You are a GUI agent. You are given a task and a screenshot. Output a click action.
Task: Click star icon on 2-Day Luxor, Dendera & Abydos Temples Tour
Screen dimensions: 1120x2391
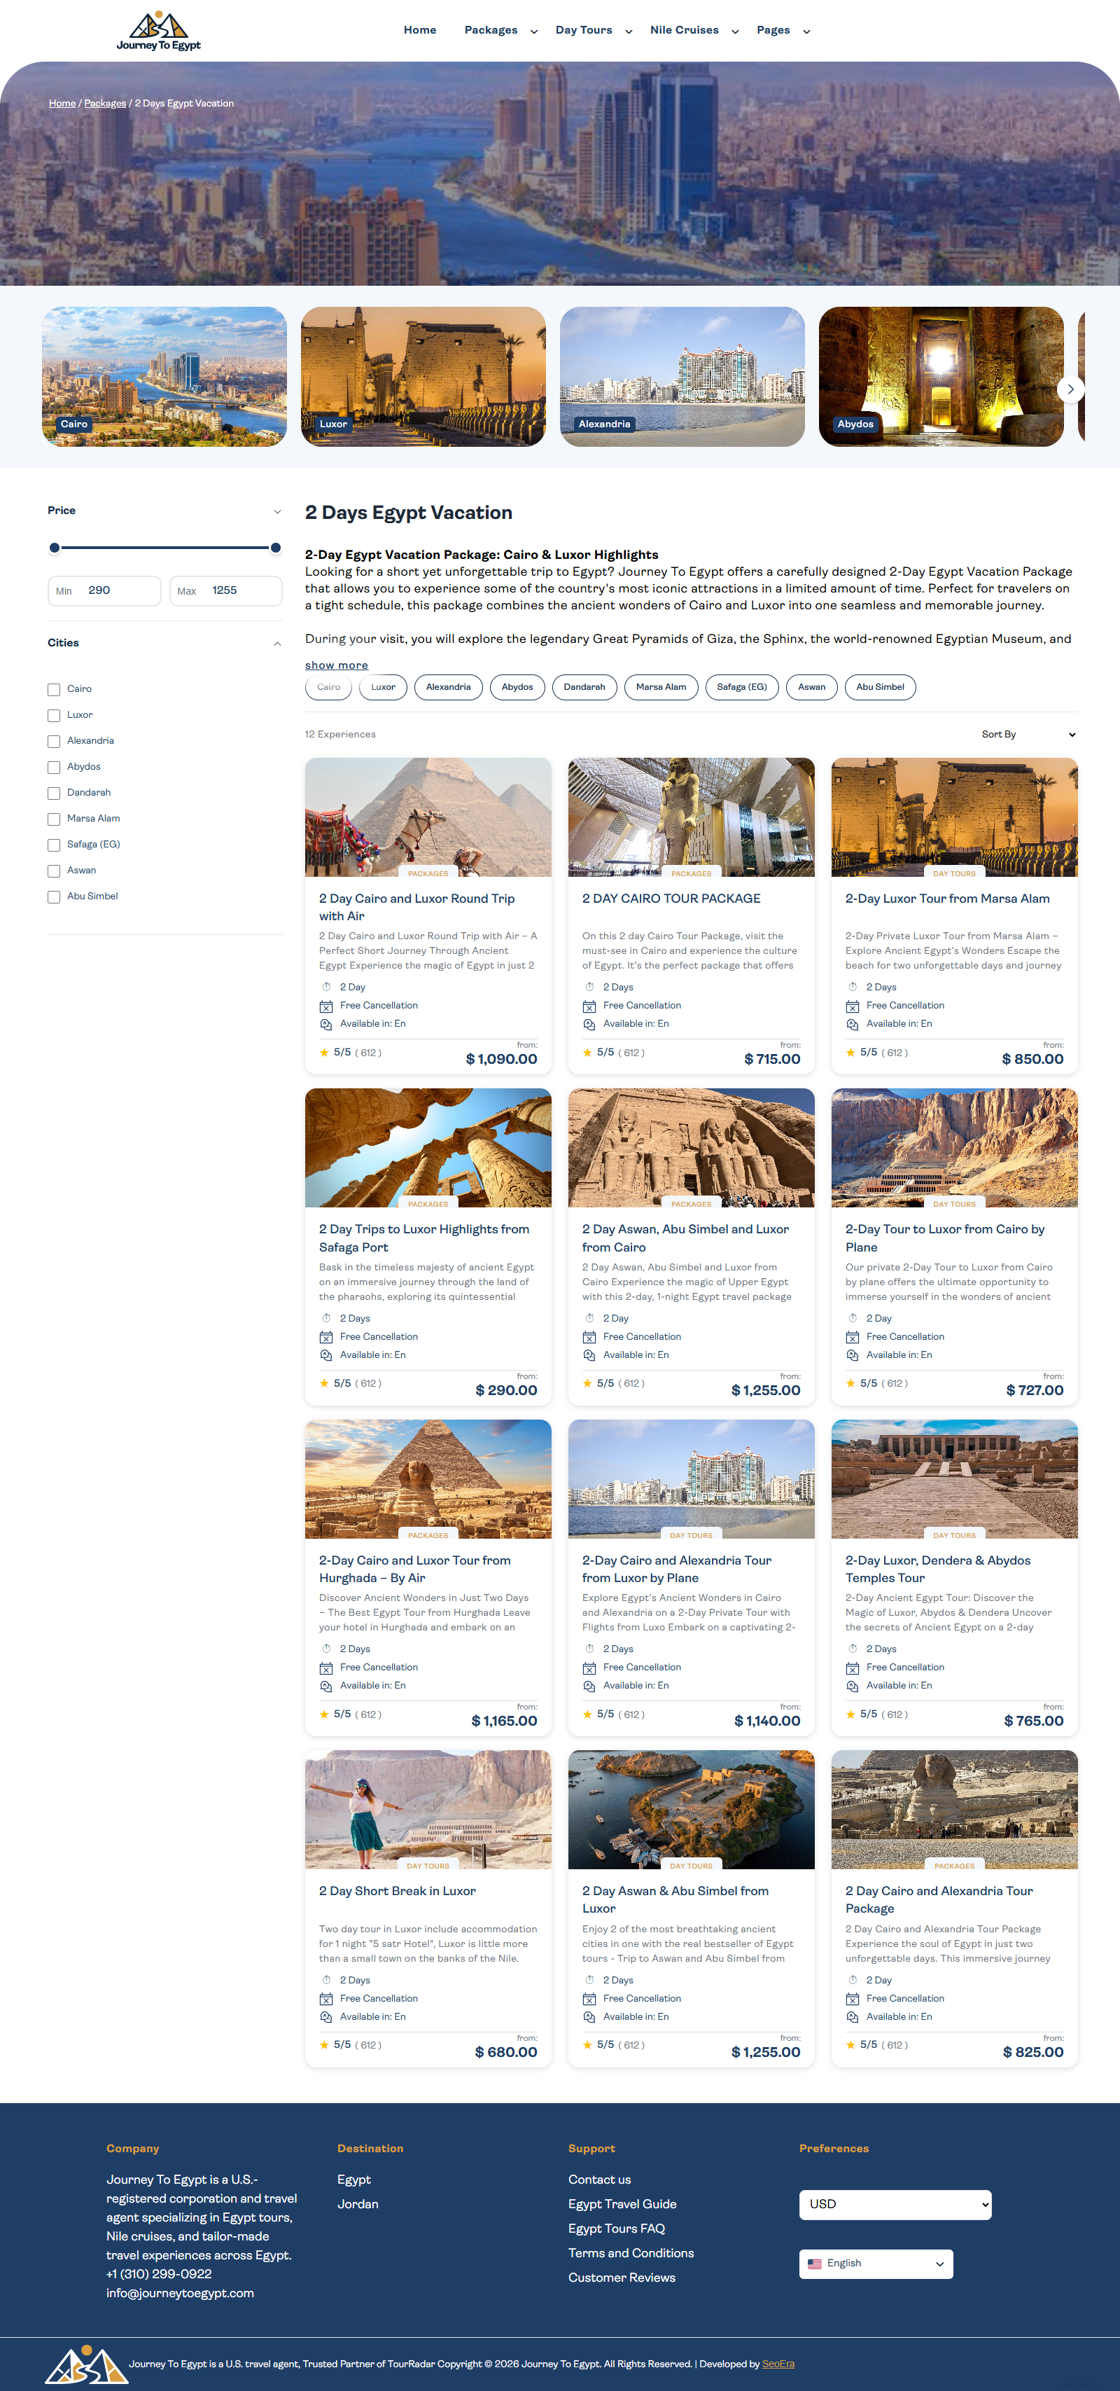tap(850, 1714)
